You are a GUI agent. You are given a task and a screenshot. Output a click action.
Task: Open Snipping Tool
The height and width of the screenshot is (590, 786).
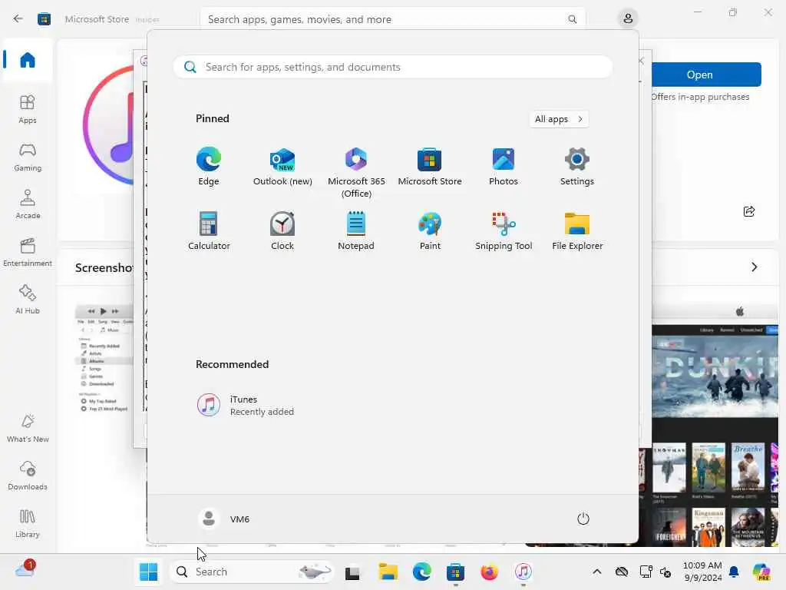coord(504,231)
